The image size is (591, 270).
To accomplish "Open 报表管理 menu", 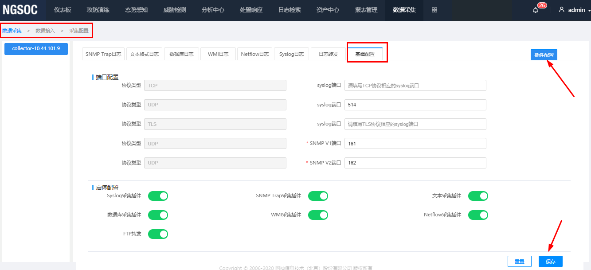I will coord(366,10).
